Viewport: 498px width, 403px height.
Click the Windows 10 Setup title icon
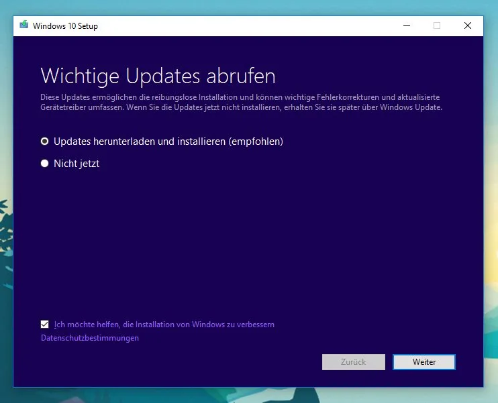tap(24, 25)
